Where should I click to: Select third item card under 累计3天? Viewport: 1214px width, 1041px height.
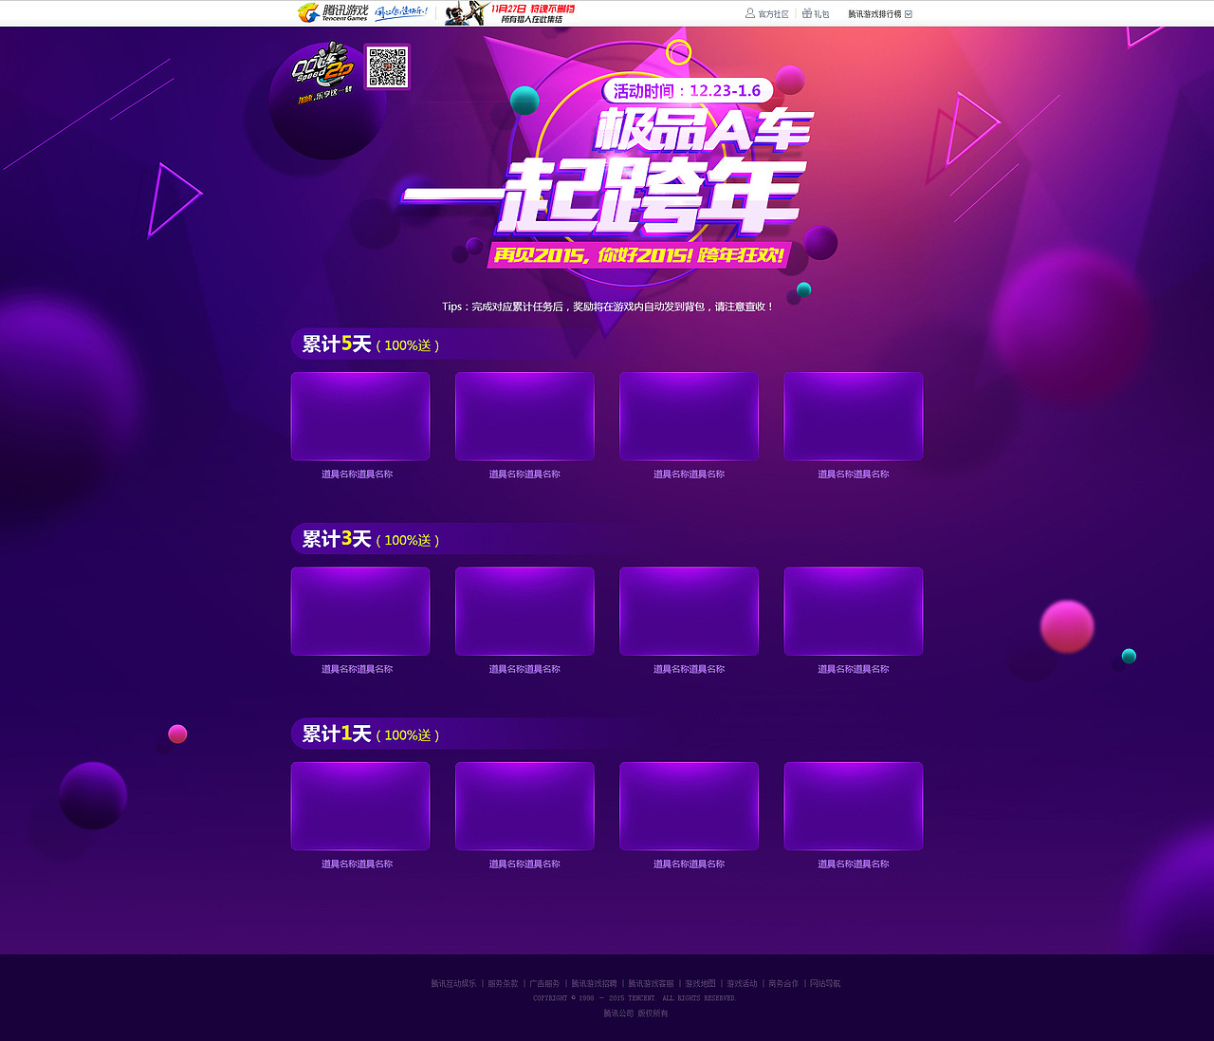tap(689, 611)
